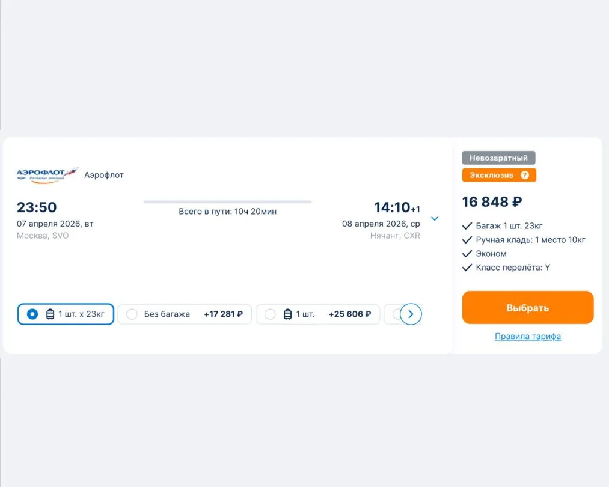Click the checkmark beside Багаж 1 шт. 23кг

[467, 226]
